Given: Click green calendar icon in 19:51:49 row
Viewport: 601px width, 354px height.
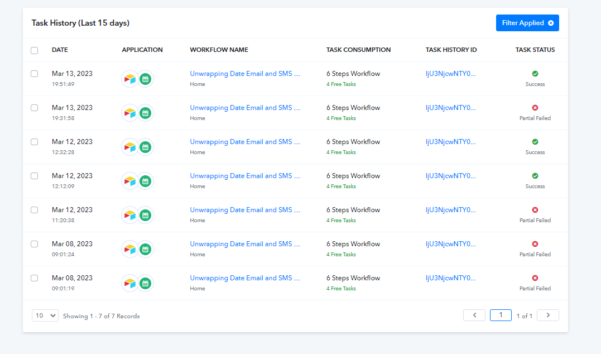Looking at the screenshot, I should click(x=145, y=79).
